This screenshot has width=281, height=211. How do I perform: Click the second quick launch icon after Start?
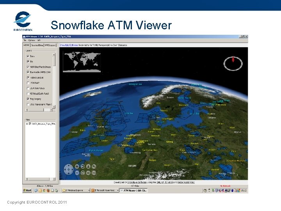pos(40,191)
